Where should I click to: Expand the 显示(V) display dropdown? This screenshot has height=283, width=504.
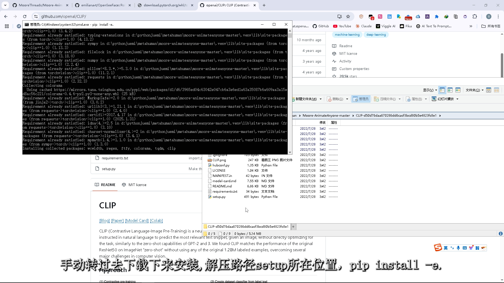click(x=430, y=90)
